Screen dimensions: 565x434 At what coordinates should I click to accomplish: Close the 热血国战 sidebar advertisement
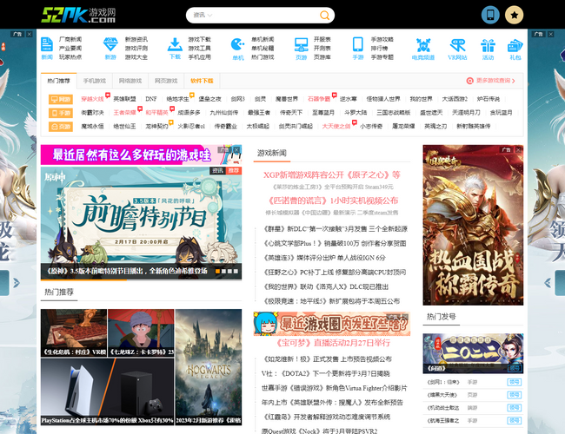(519, 149)
